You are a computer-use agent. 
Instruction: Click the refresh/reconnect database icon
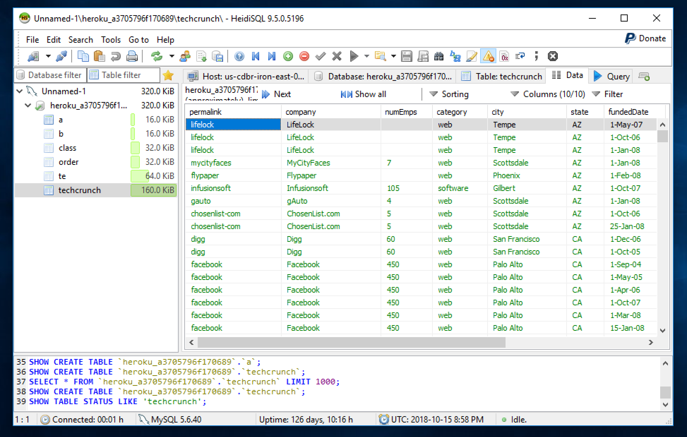[156, 55]
